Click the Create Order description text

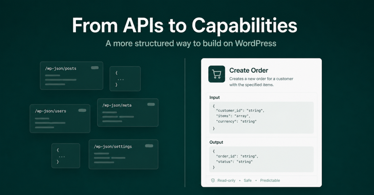click(x=261, y=82)
